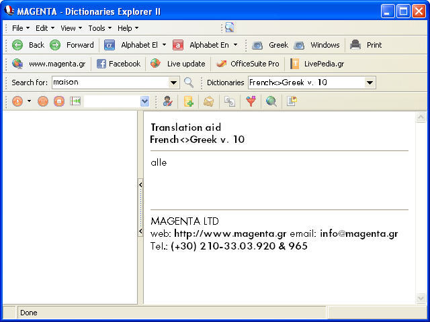Open the red Alphabet En icon
This screenshot has height=322, width=430.
tap(178, 45)
